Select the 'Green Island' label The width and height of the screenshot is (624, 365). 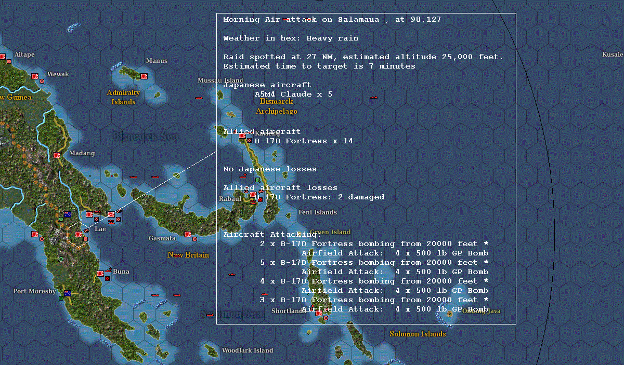pos(330,232)
